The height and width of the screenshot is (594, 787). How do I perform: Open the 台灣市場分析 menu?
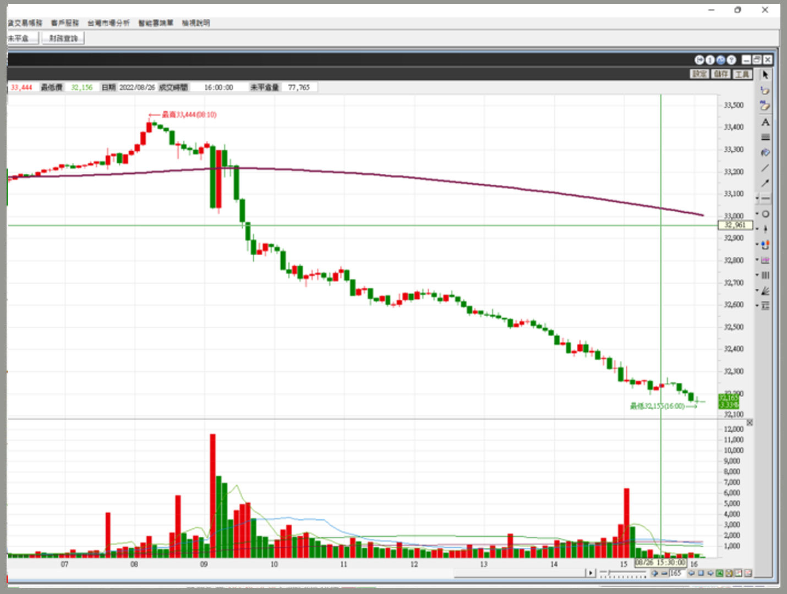tap(108, 23)
